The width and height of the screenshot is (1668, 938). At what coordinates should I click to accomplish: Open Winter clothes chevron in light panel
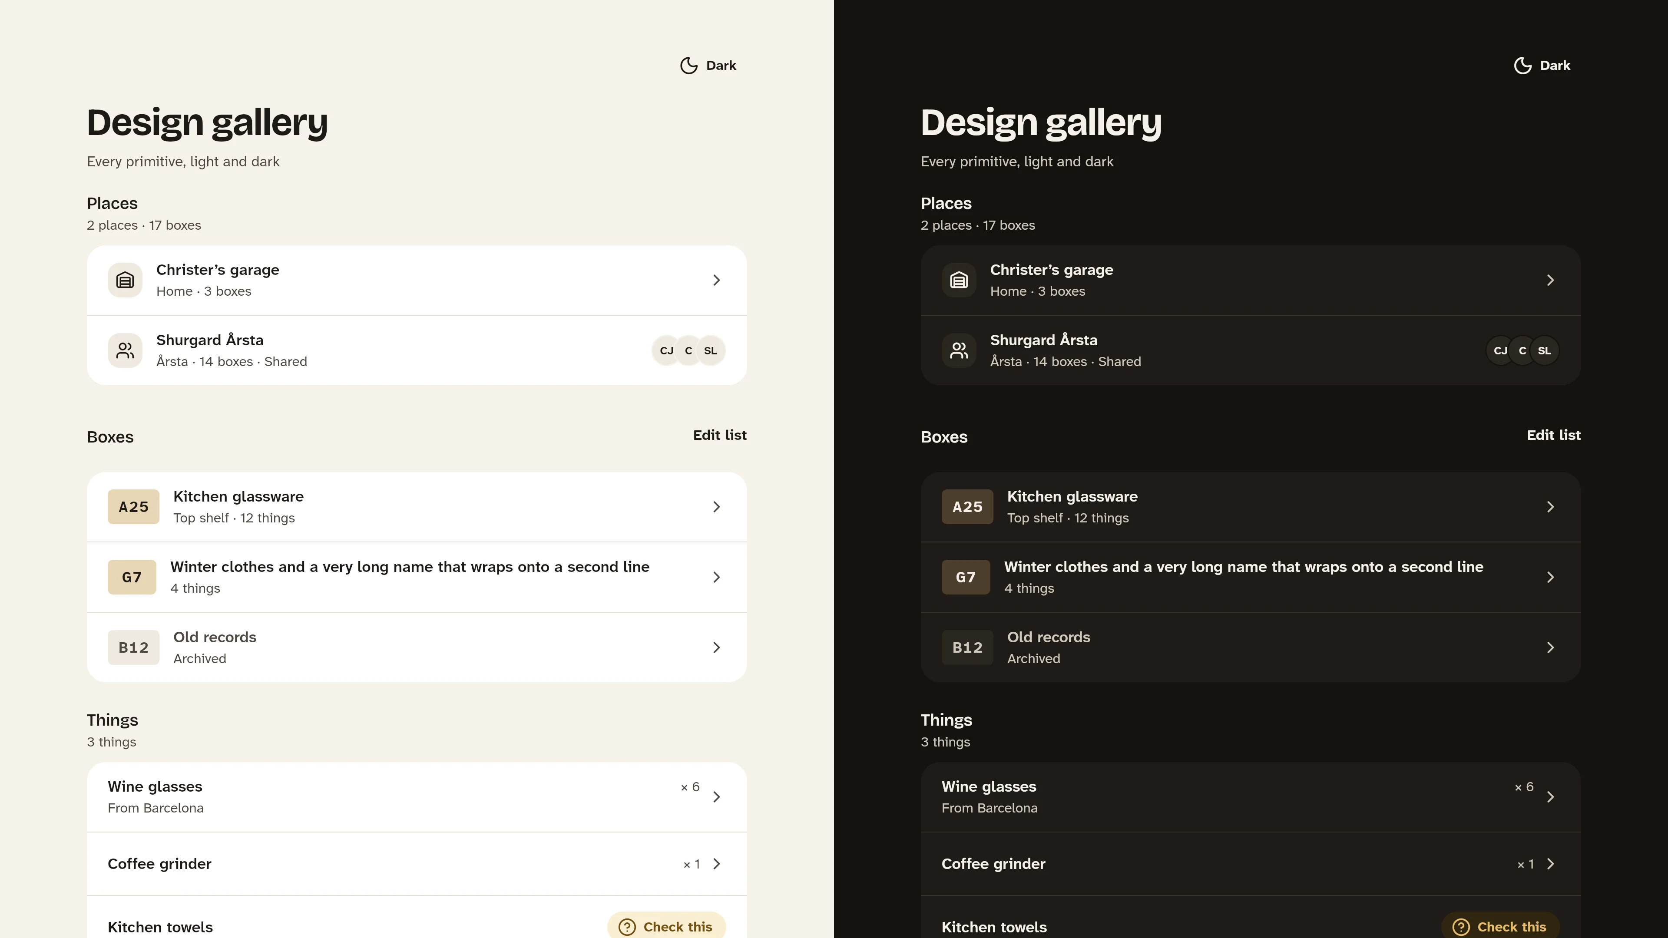[716, 578]
